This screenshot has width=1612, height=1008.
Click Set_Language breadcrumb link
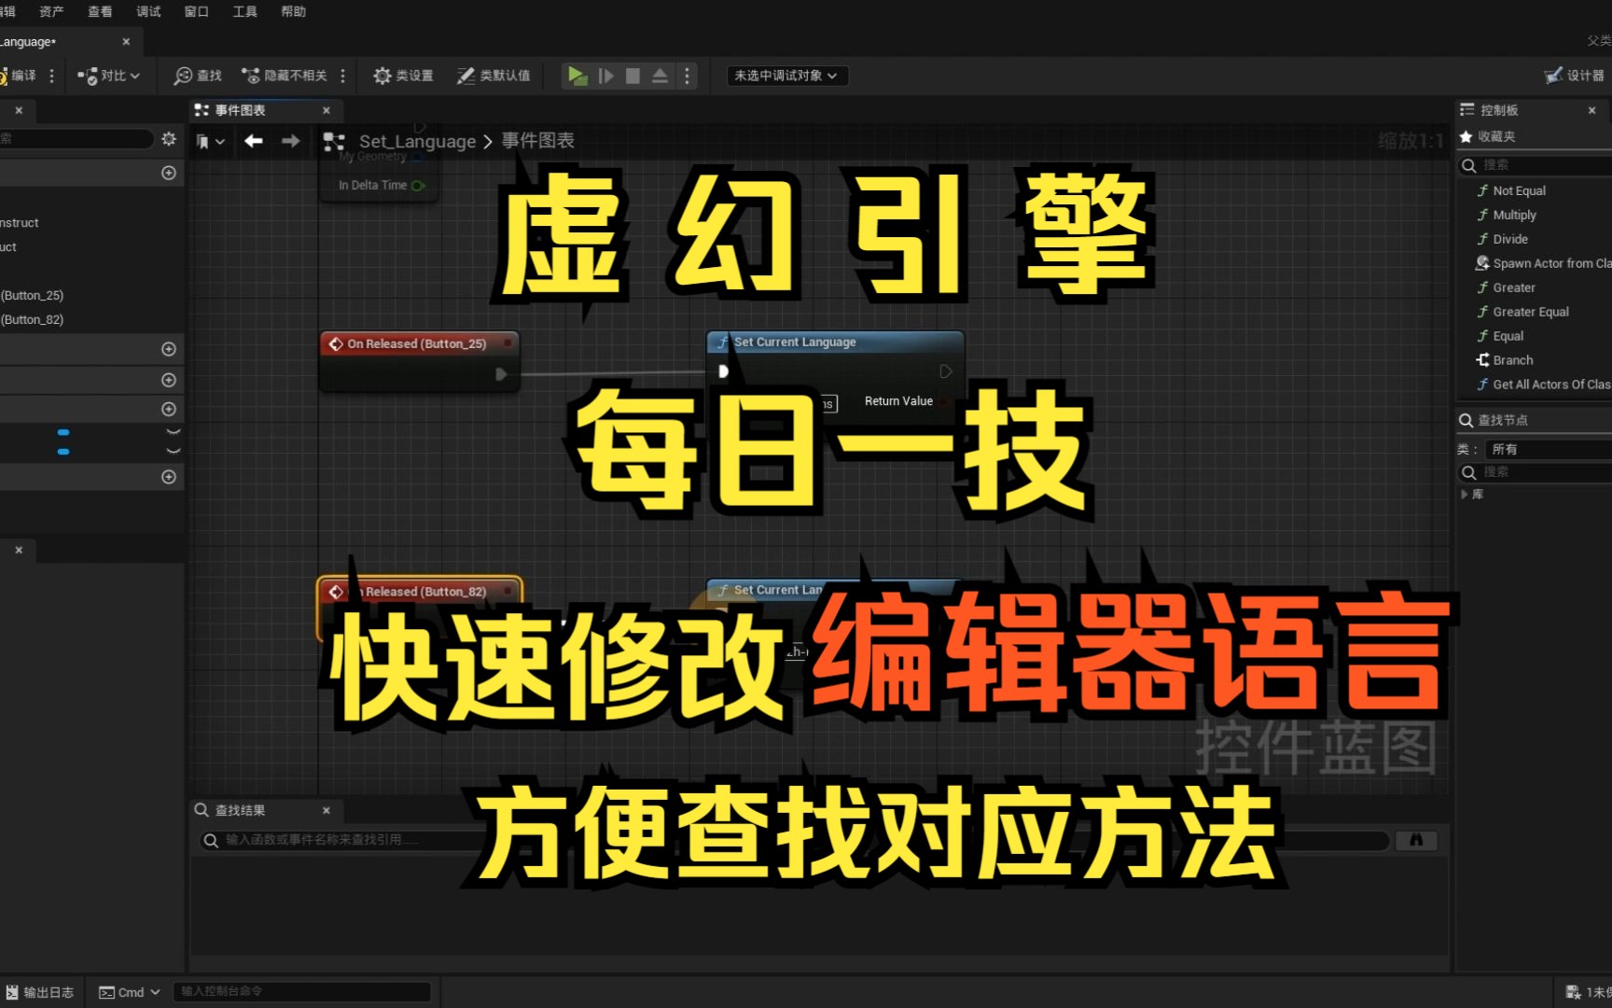pyautogui.click(x=417, y=141)
